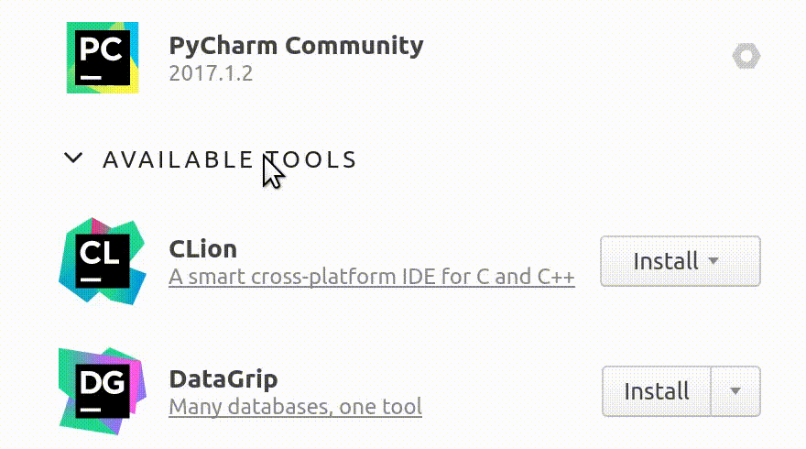Click the CLion CL logo icon
Viewport: 806px width, 449px height.
pyautogui.click(x=103, y=261)
